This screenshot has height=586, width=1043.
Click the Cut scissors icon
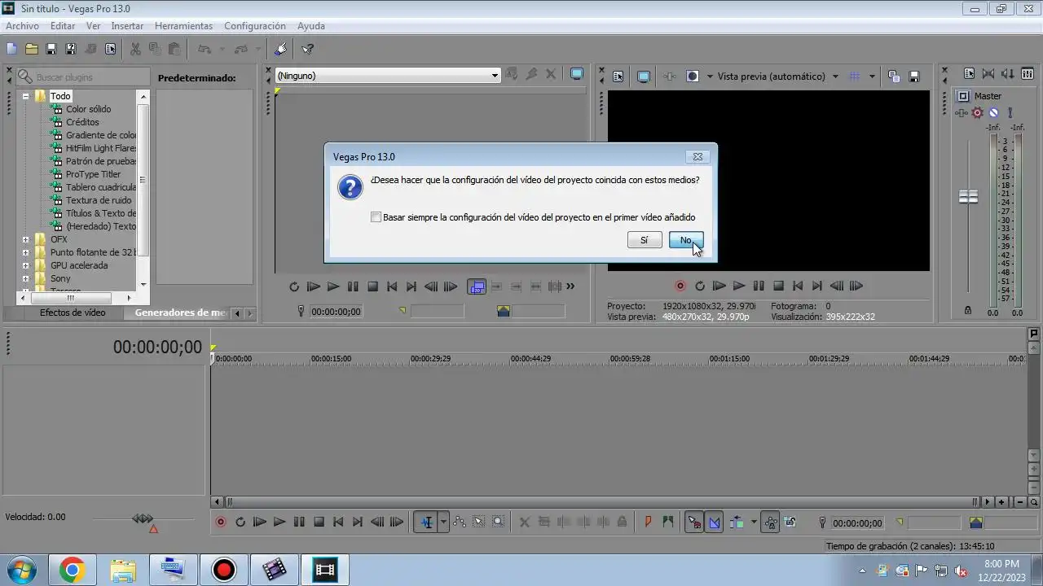pos(135,49)
